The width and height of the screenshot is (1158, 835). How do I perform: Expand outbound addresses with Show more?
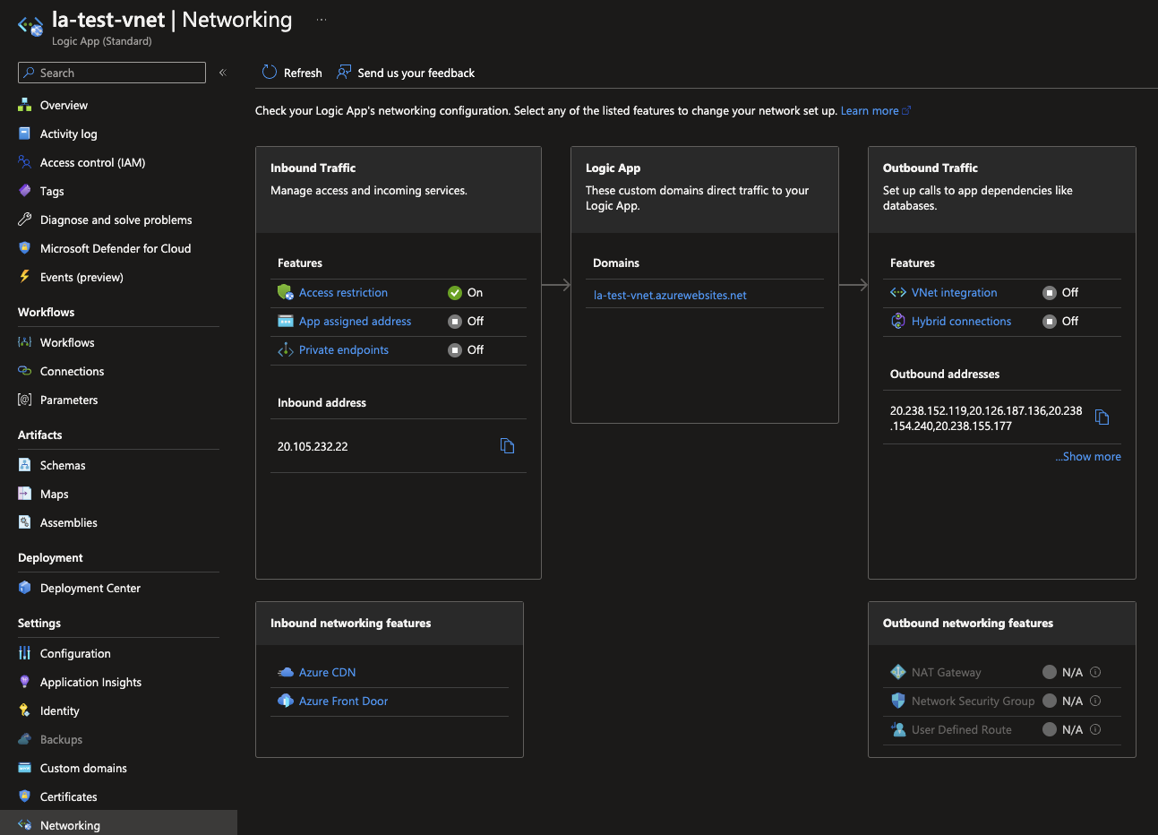point(1087,457)
